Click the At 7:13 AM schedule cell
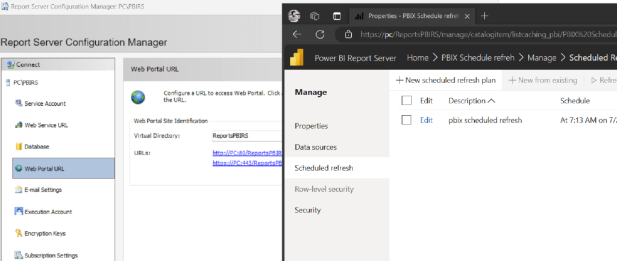The image size is (617, 261). (588, 120)
